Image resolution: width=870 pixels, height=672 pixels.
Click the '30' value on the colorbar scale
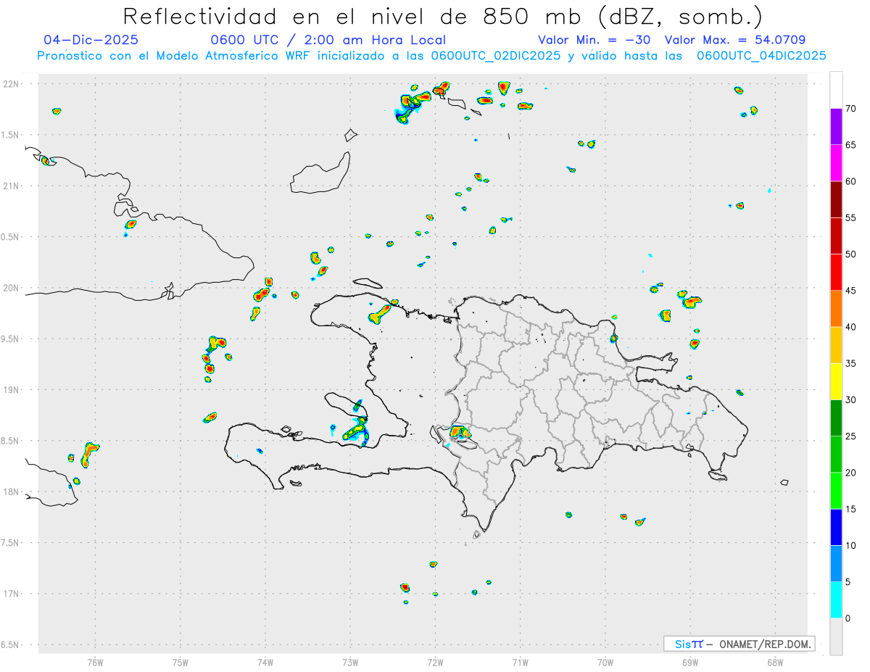[x=851, y=400]
